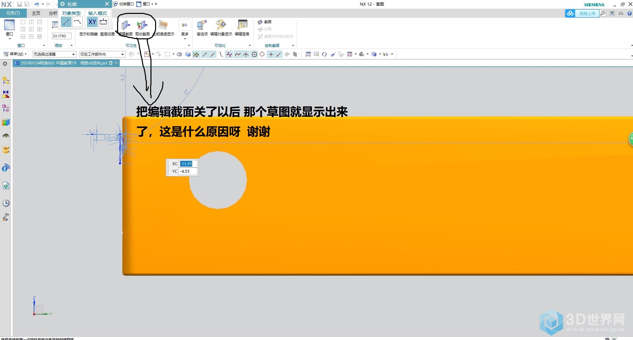Screen dimensions: 633x340
Task: Close the 相册stl逆向.prt document tab
Action: (116, 63)
